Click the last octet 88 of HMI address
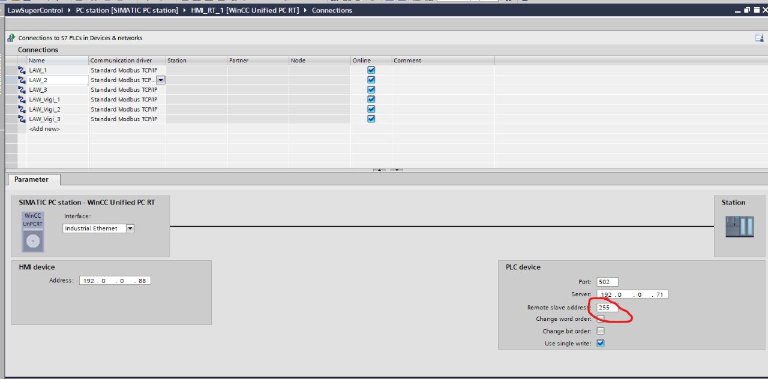The width and height of the screenshot is (768, 379). [142, 281]
